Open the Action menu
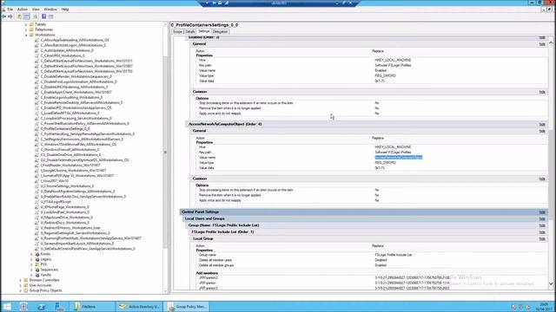 tap(23, 10)
